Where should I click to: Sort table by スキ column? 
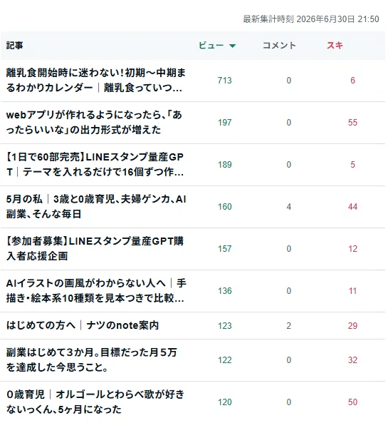pyautogui.click(x=335, y=46)
